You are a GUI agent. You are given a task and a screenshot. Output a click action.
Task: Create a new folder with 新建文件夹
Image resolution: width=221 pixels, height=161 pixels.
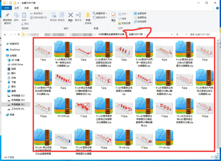[x=88, y=17]
